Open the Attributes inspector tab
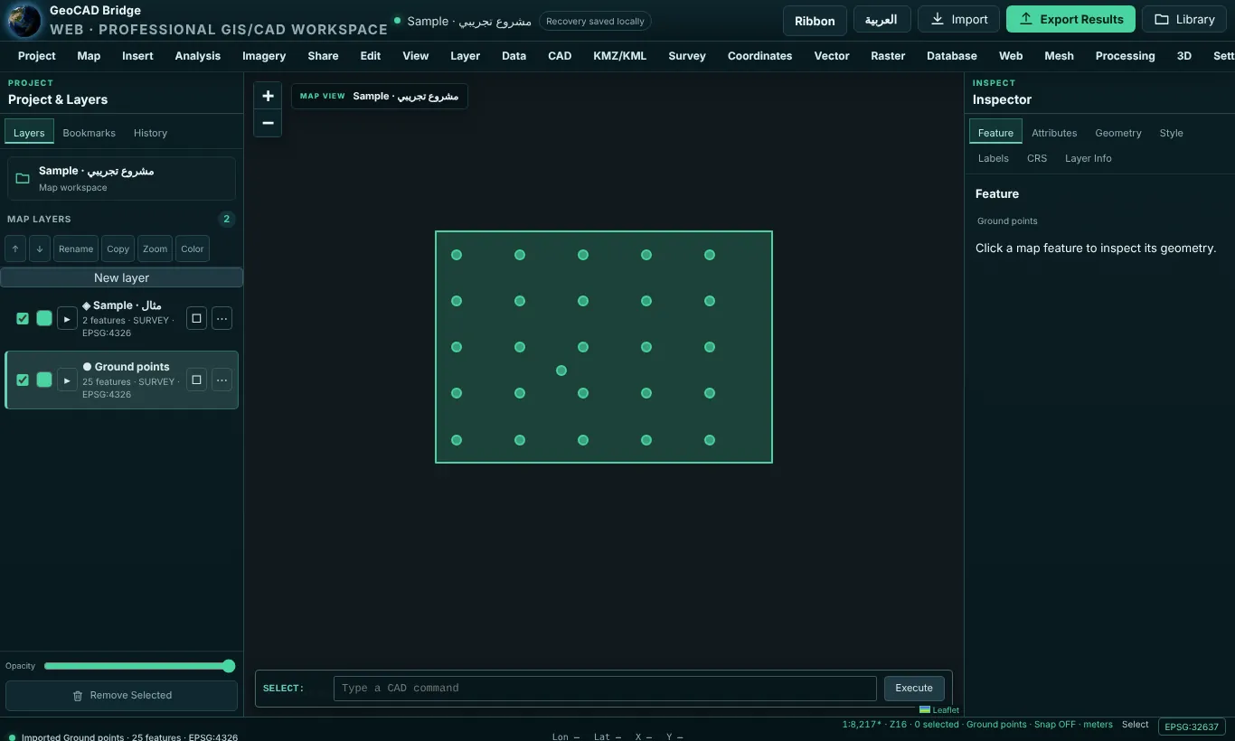 [x=1054, y=133]
